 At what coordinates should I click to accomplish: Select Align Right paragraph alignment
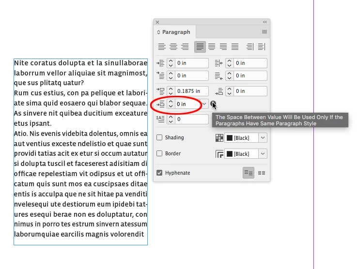pos(185,47)
